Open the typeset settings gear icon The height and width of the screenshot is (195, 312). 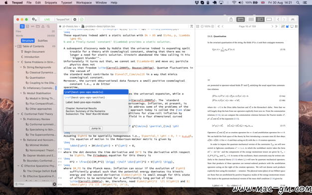(x=75, y=19)
